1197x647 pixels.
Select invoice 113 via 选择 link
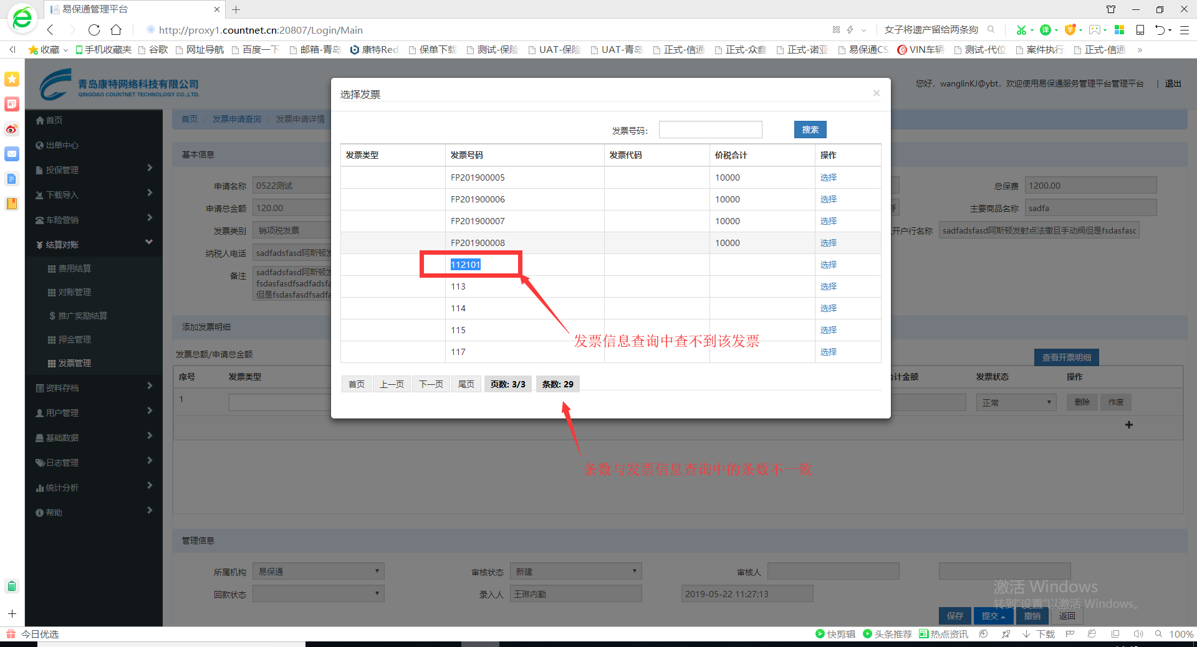[x=829, y=286]
